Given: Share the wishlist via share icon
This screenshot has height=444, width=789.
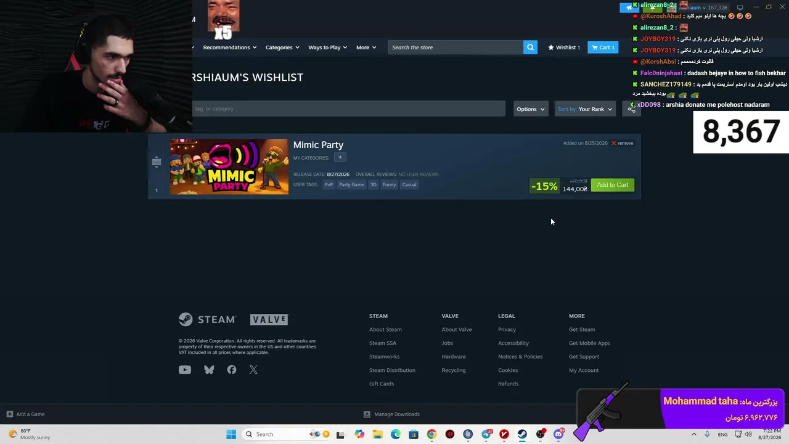Looking at the screenshot, I should point(631,109).
